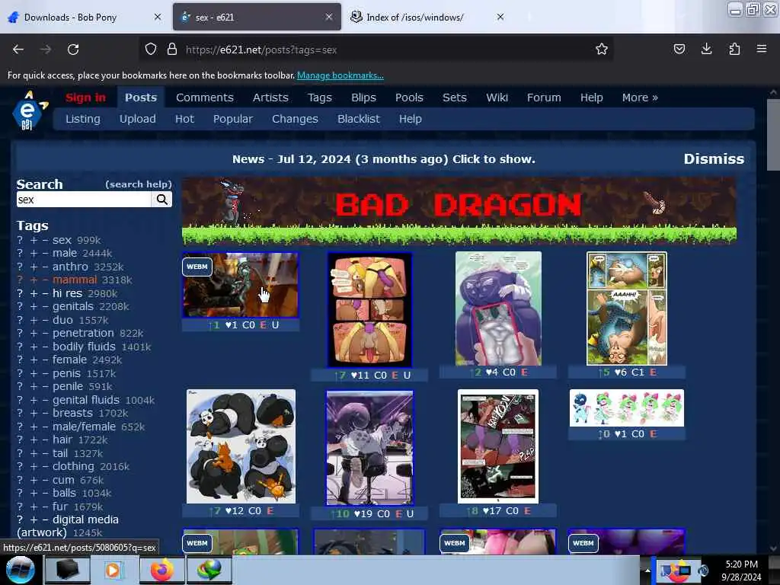Open the Wiki menu item

tap(497, 97)
